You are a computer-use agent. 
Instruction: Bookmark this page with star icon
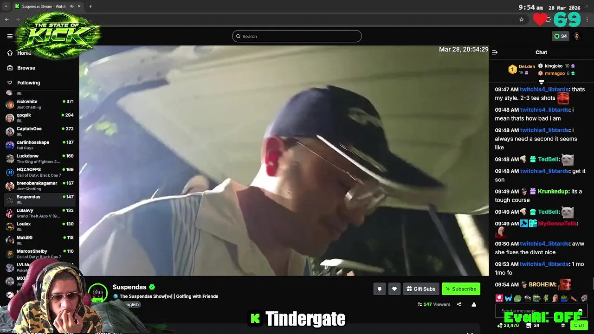pos(522,19)
